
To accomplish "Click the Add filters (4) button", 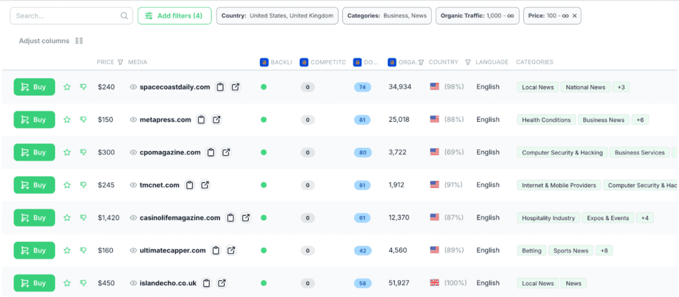I will pyautogui.click(x=174, y=16).
